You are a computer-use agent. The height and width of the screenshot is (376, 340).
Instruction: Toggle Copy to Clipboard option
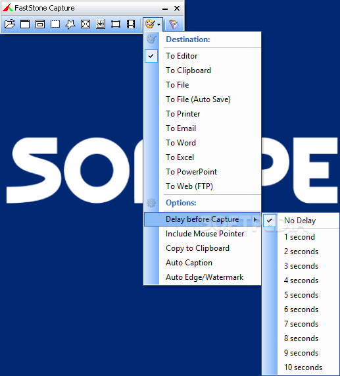(203, 248)
